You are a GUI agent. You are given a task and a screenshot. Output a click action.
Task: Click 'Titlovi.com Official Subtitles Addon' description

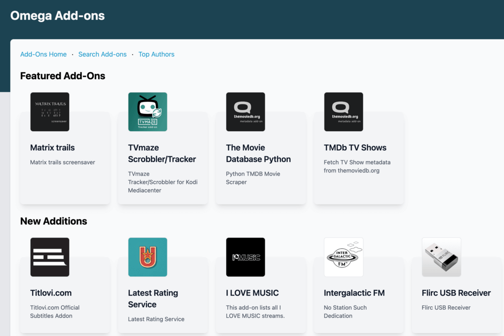pos(54,312)
